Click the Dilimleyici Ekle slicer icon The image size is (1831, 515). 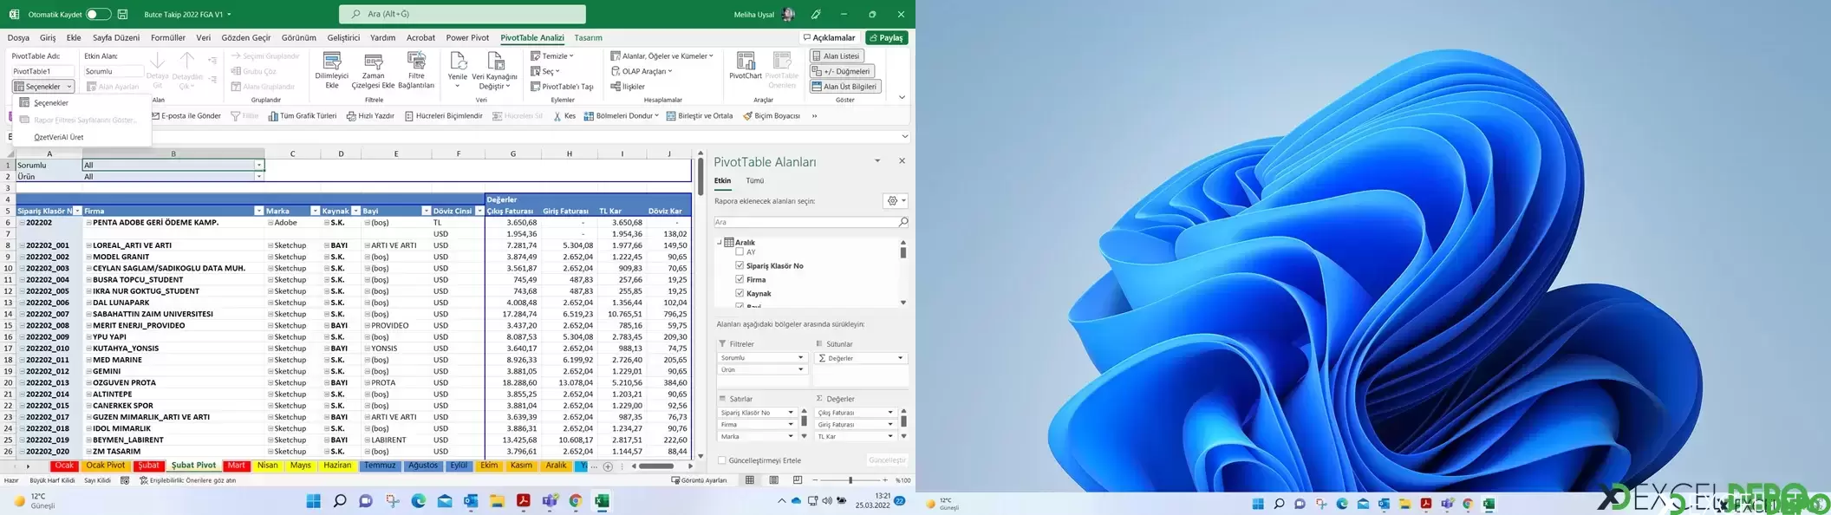pos(331,62)
